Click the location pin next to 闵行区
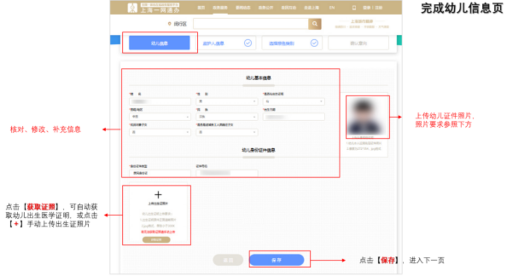Image resolution: width=507 pixels, height=276 pixels. coord(169,24)
